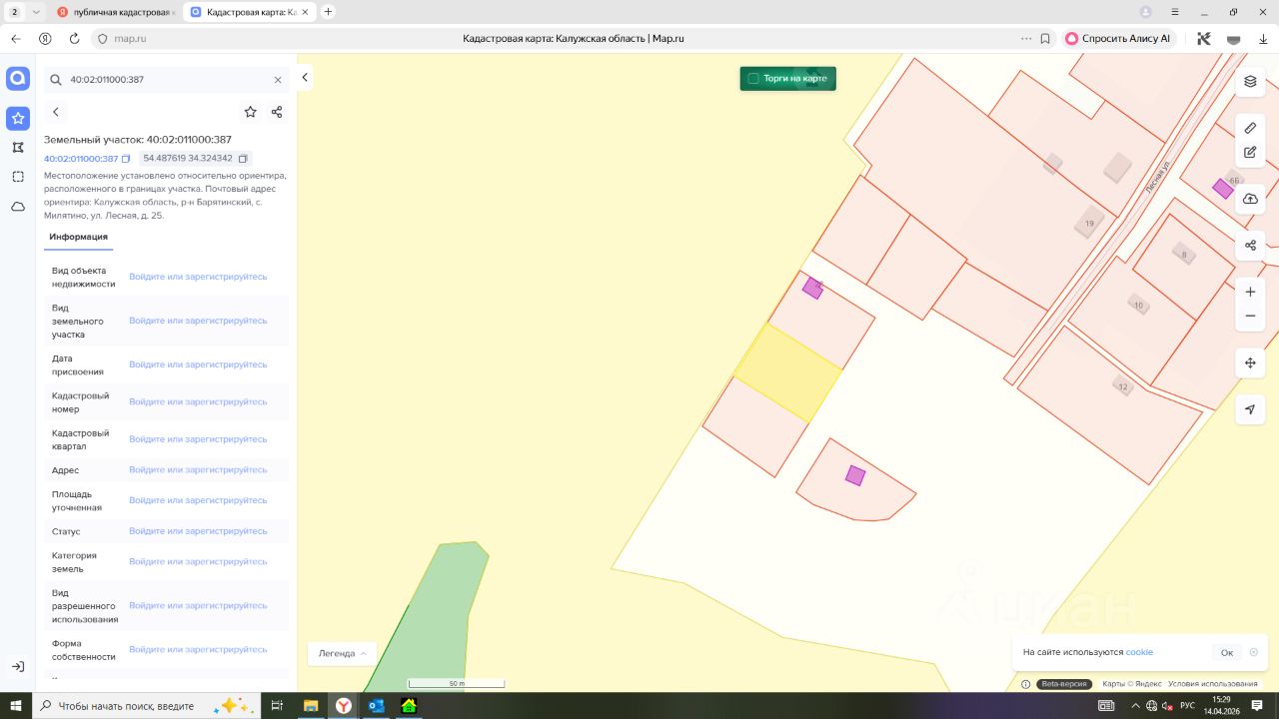This screenshot has height=719, width=1279.
Task: Zoom in on the cadastral map
Action: 1250,292
